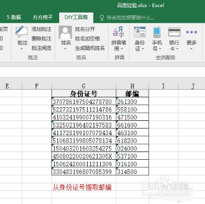Click 批注阅览 button
The height and width of the screenshot is (204, 205).
[42, 48]
